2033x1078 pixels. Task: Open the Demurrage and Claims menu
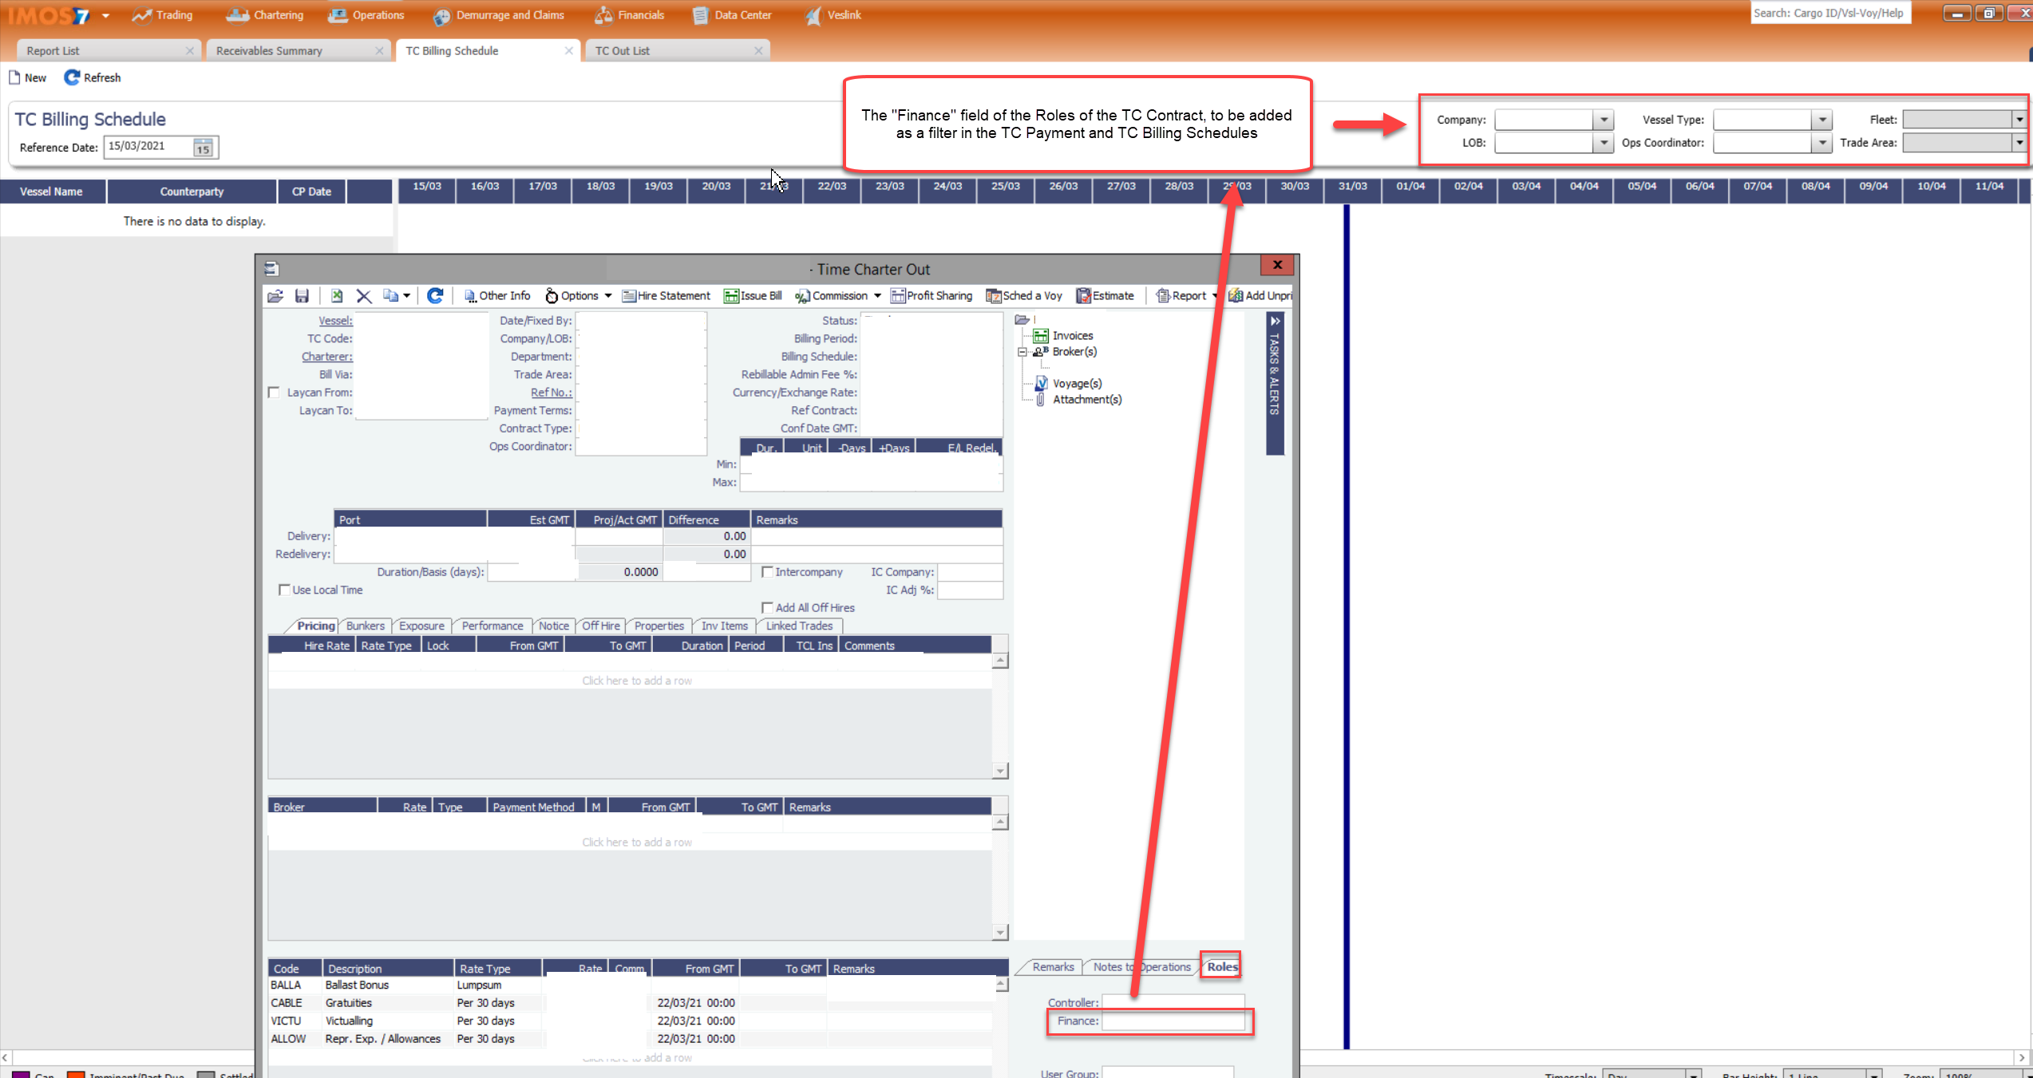click(500, 14)
